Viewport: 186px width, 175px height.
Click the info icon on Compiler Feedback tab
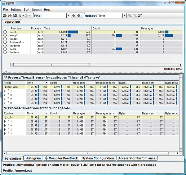point(46,159)
